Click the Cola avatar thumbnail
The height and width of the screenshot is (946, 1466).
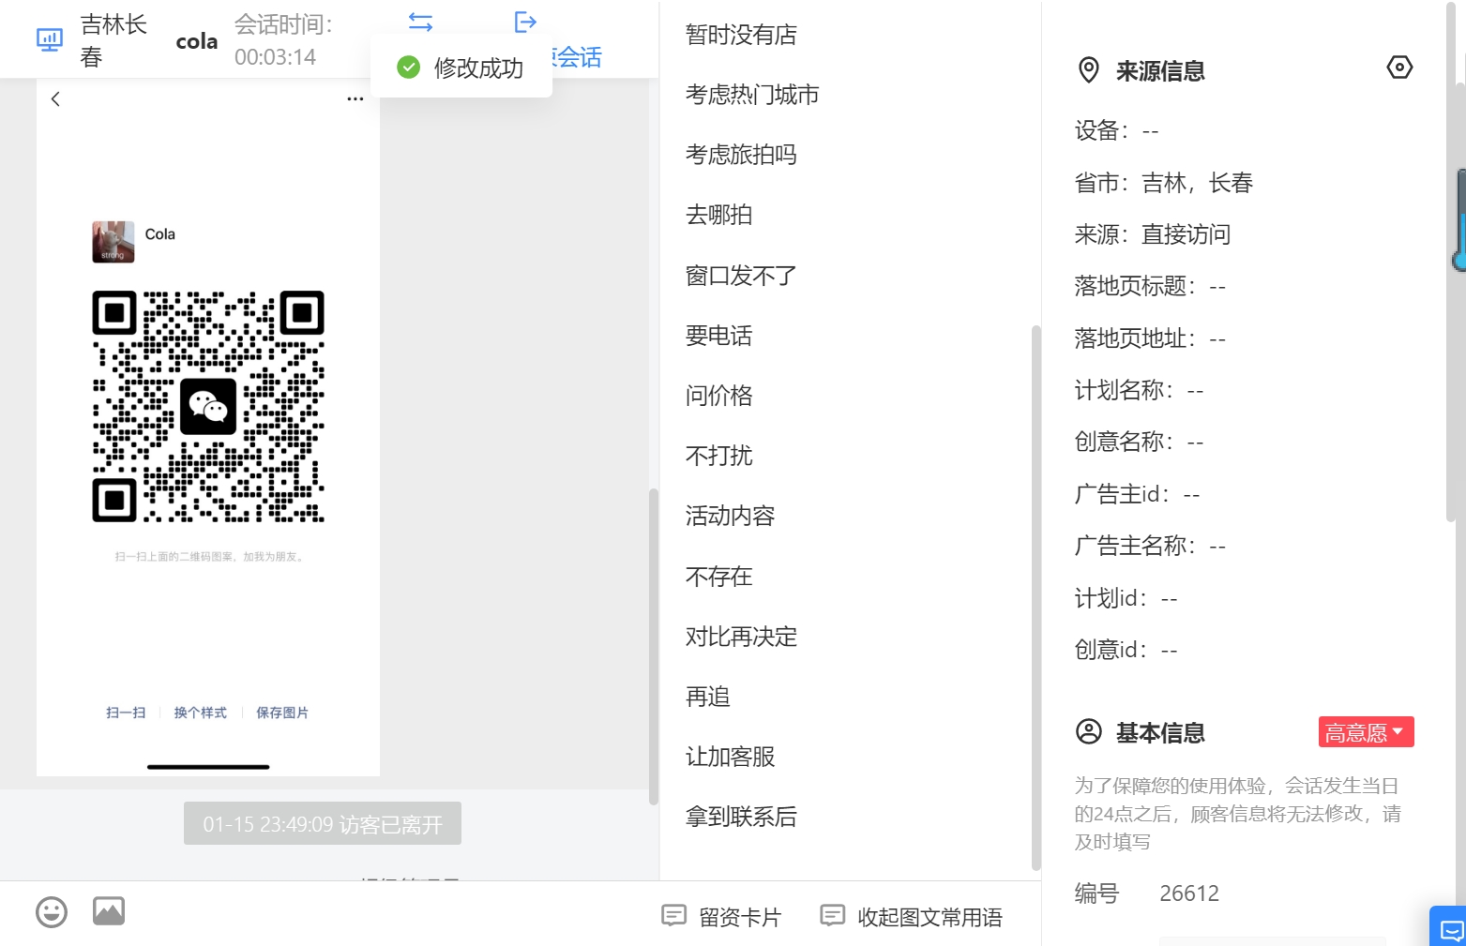click(x=113, y=242)
